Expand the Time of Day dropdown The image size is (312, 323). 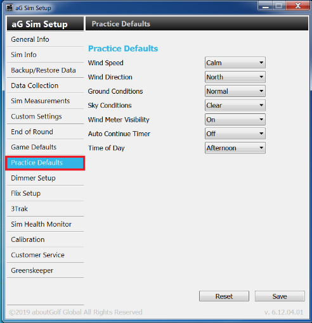[x=235, y=148]
